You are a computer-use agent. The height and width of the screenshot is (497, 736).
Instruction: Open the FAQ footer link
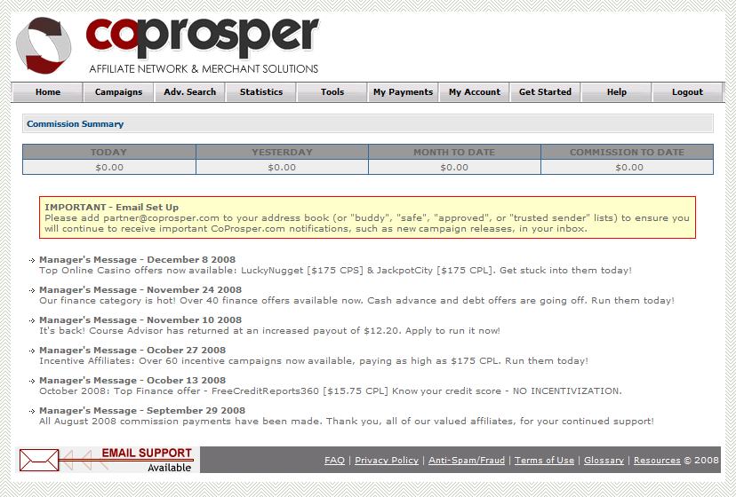(x=335, y=461)
